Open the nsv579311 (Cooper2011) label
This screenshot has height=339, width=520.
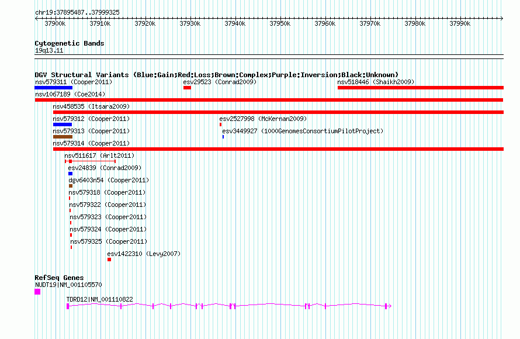pos(74,82)
